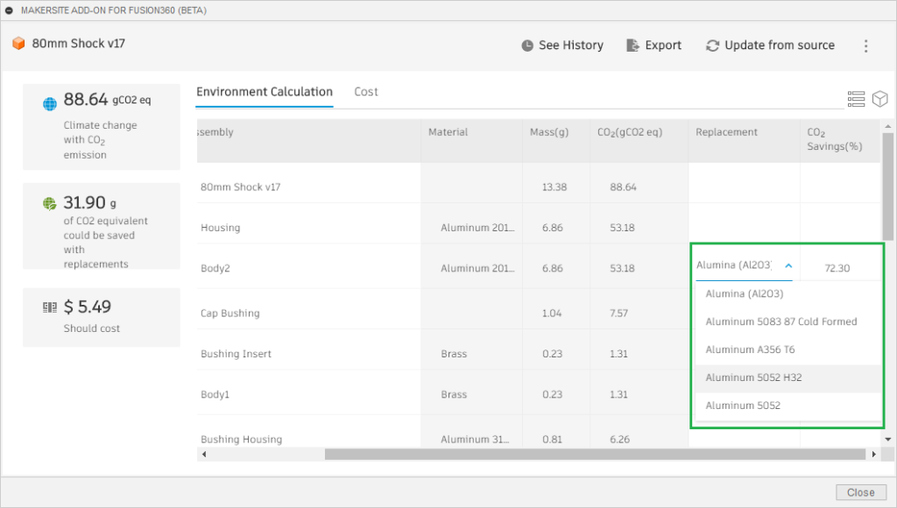This screenshot has width=897, height=508.
Task: Click the Close button
Action: (x=861, y=492)
